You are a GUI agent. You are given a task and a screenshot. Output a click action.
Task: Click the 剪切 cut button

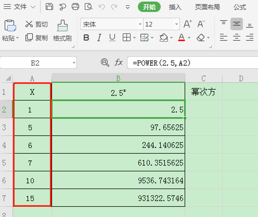[x=36, y=24]
